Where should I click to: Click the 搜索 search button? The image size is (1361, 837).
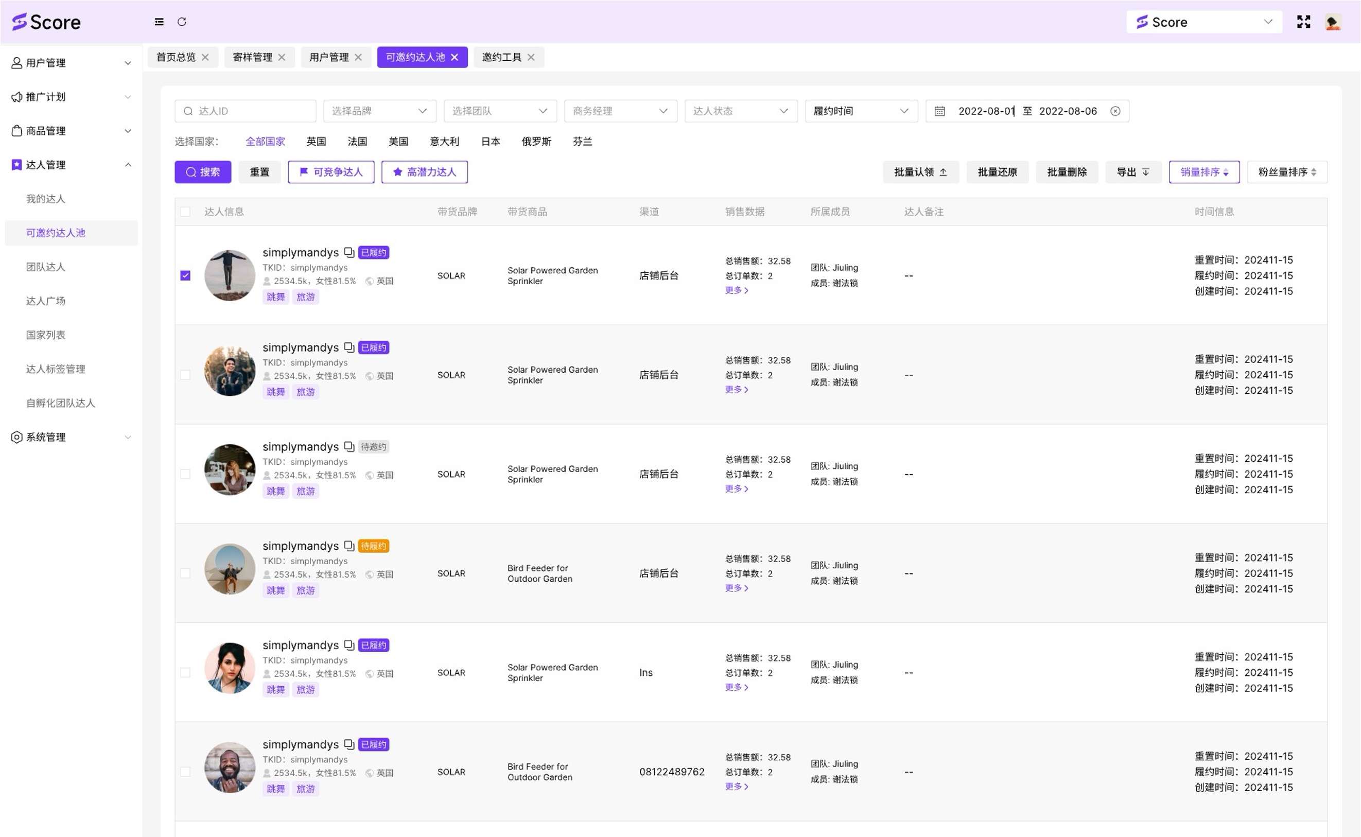pos(203,171)
